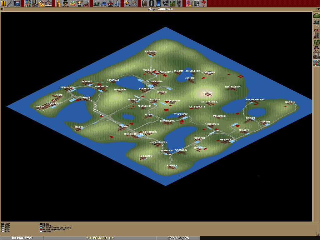Viewport: 320px width, 240px height.
Task: Open company finances via the gold coin stack
Action: [59, 3]
